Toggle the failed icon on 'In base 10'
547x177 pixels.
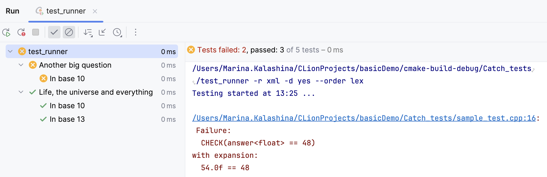point(43,78)
